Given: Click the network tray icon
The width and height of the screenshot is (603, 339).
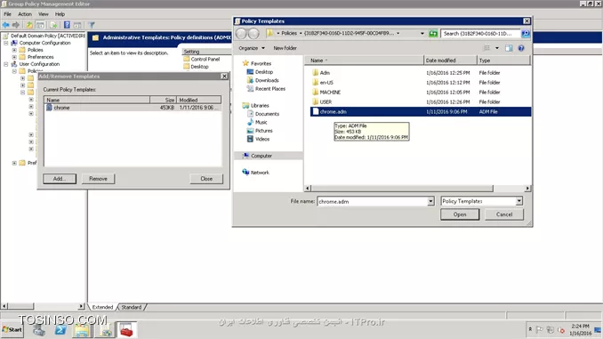Looking at the screenshot, I should point(551,330).
